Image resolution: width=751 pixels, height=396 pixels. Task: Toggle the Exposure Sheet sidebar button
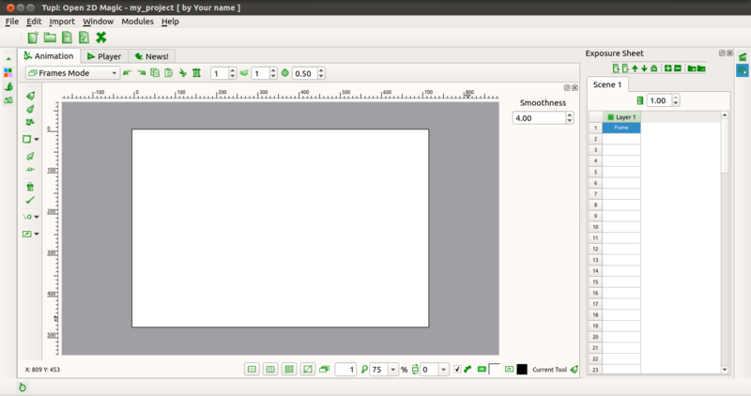(743, 70)
